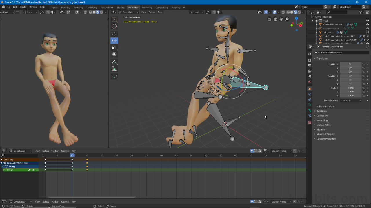Toggle mute checkbox on lfThigh channel
371x208 pixels.
(34, 170)
